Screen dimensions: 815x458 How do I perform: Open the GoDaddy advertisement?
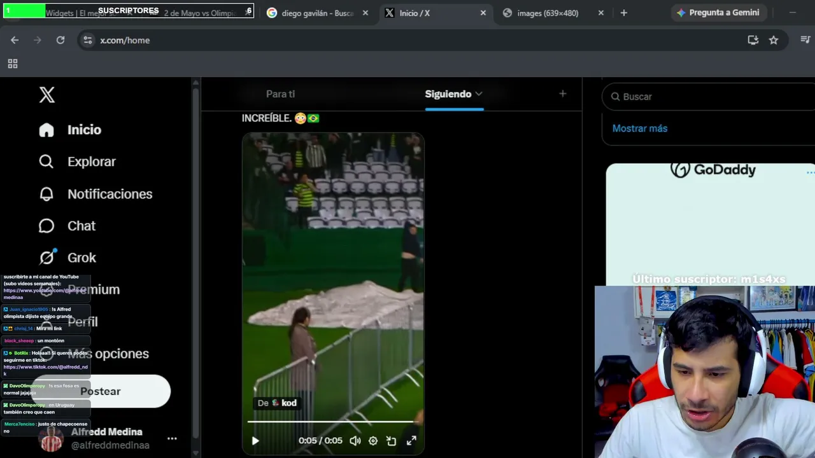(710, 224)
